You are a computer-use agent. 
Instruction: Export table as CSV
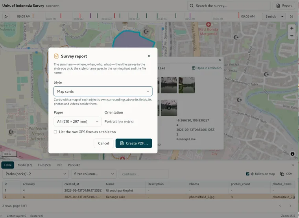286,174
